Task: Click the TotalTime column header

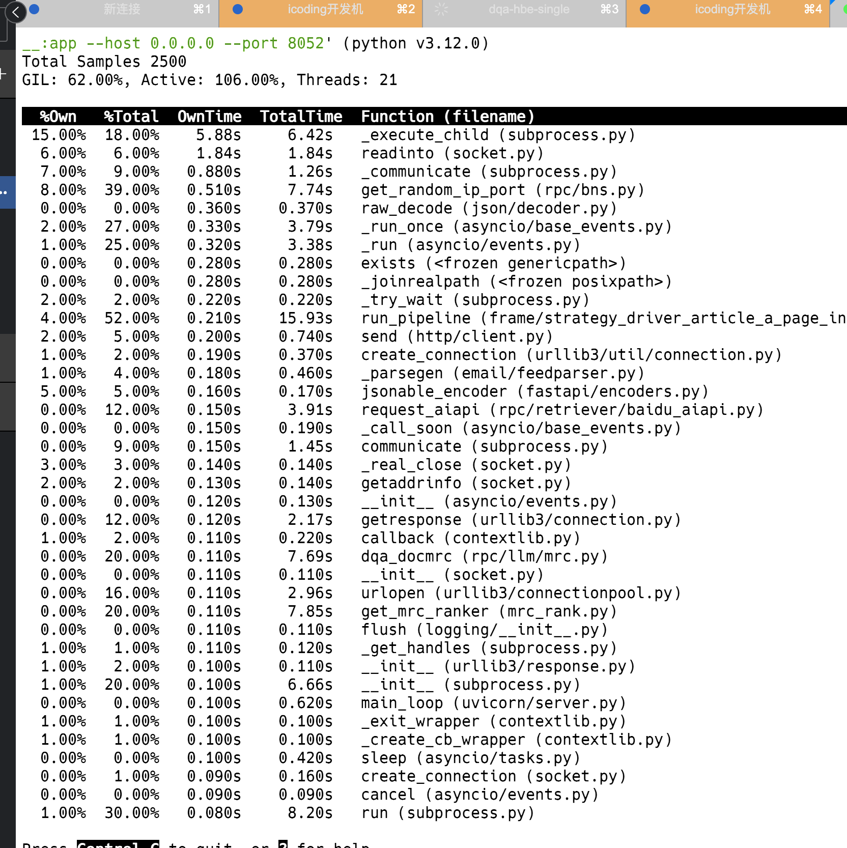Action: [x=301, y=117]
